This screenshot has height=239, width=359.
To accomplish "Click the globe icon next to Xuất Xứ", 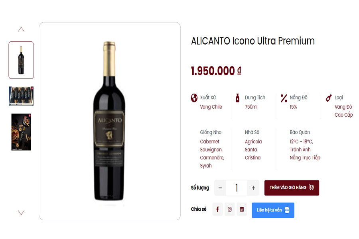I will point(194,97).
